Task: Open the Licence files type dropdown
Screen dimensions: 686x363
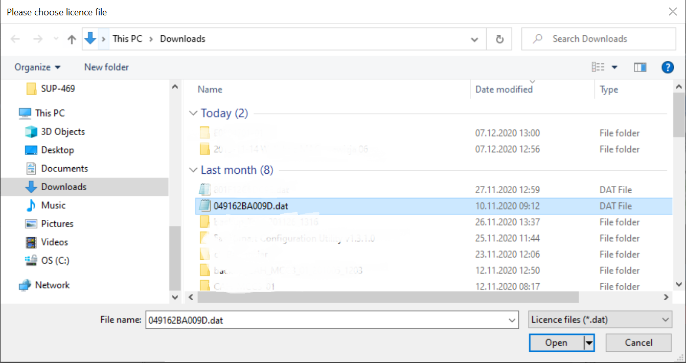Action: pos(600,320)
